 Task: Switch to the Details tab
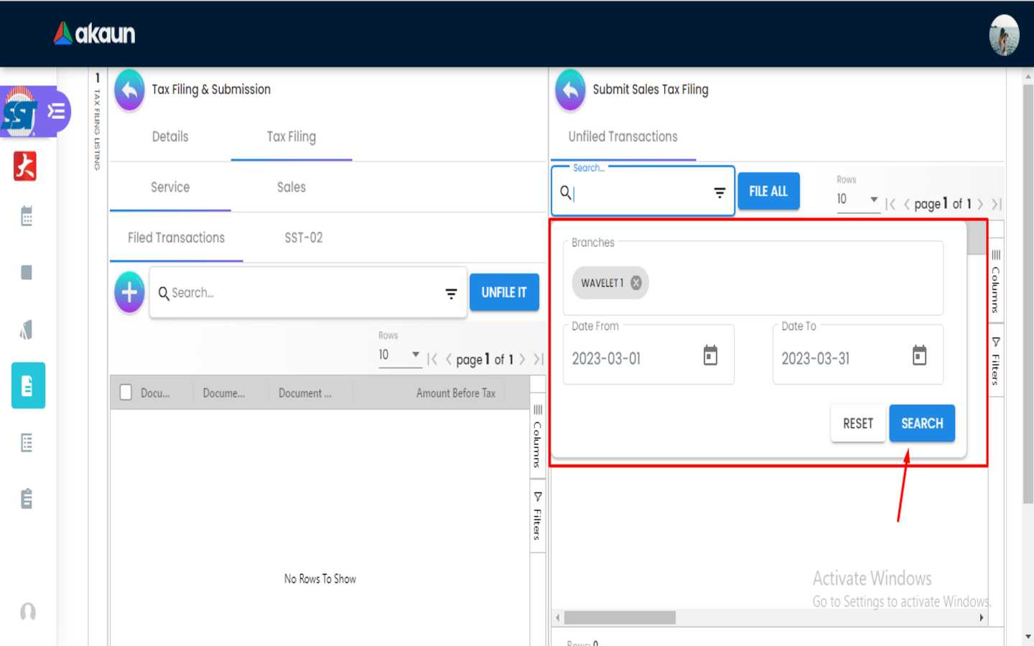(170, 136)
